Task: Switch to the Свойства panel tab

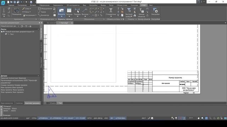Action: 19,103
